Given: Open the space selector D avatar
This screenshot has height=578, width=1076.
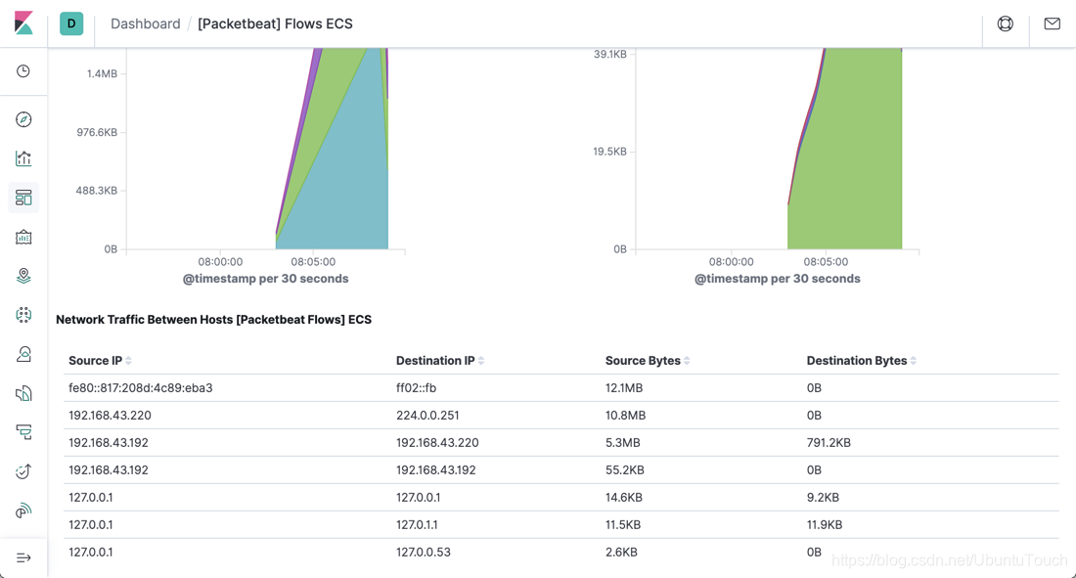Looking at the screenshot, I should pyautogui.click(x=71, y=23).
